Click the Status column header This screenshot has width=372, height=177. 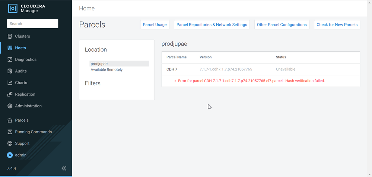click(281, 57)
